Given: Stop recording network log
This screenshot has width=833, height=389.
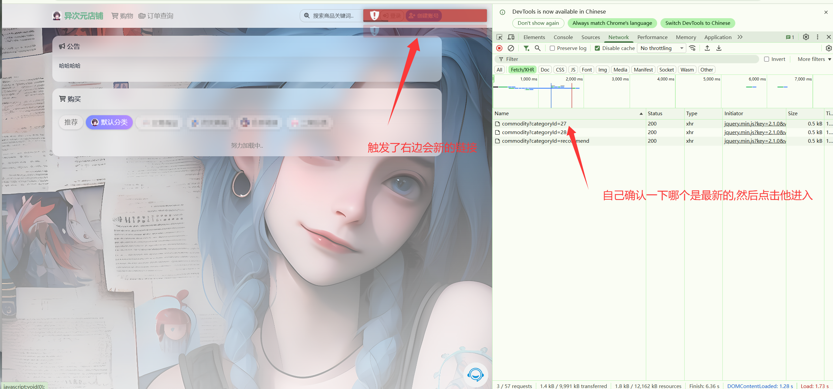Looking at the screenshot, I should 499,48.
